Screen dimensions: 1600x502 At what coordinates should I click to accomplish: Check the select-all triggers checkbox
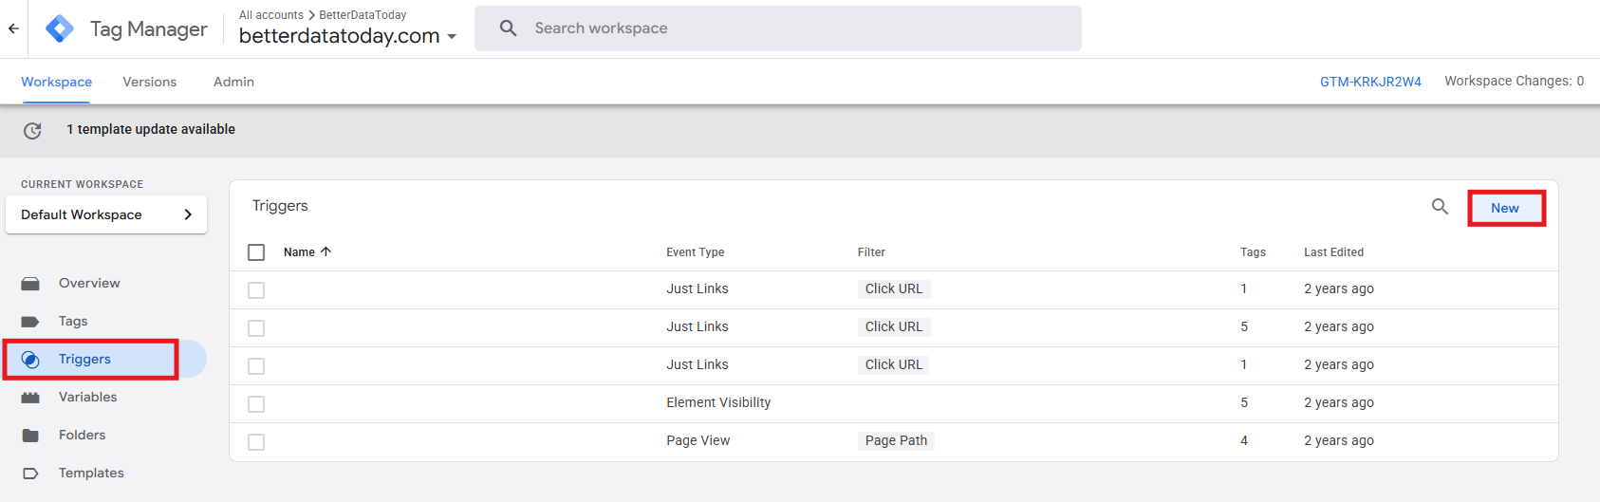click(256, 252)
